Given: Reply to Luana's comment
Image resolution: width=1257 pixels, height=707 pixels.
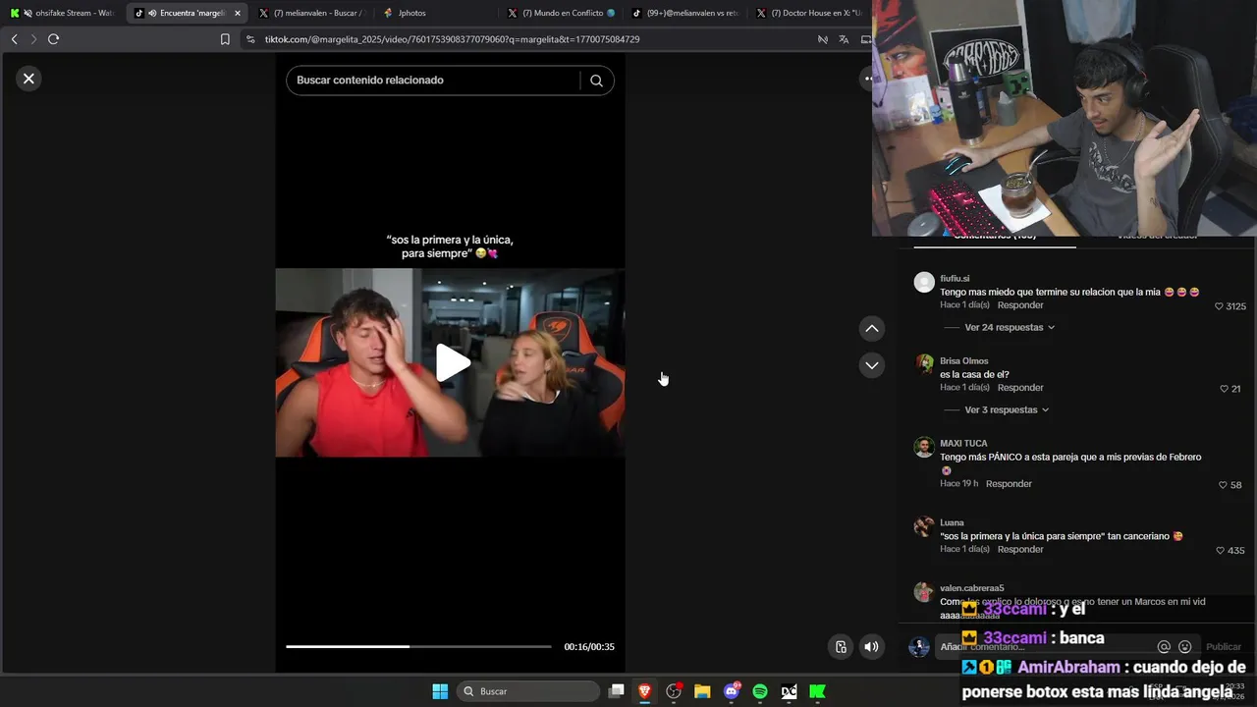Looking at the screenshot, I should (x=1020, y=550).
